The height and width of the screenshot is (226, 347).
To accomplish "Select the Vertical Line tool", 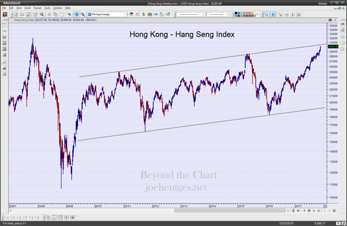I will (x=292, y=14).
